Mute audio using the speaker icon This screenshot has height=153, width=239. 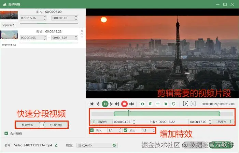click(x=131, y=104)
